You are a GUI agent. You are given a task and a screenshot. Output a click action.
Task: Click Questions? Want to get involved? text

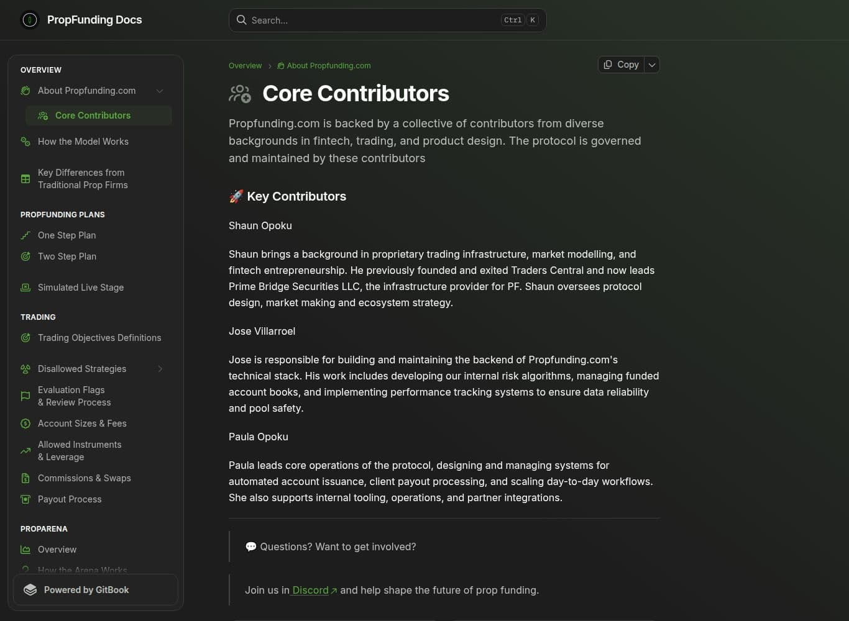click(x=338, y=547)
